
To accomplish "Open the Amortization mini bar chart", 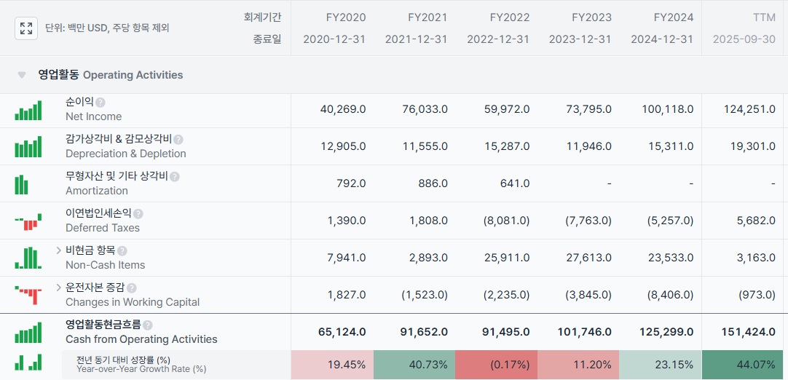I will click(x=22, y=185).
